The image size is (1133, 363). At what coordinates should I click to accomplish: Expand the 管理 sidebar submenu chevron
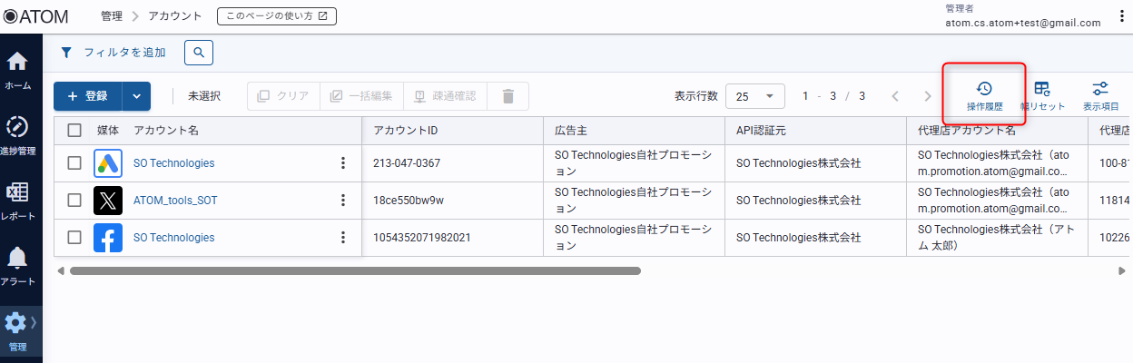point(34,322)
